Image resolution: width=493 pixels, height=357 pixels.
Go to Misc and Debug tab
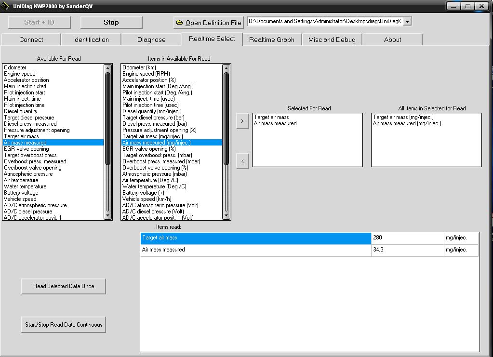click(x=332, y=40)
